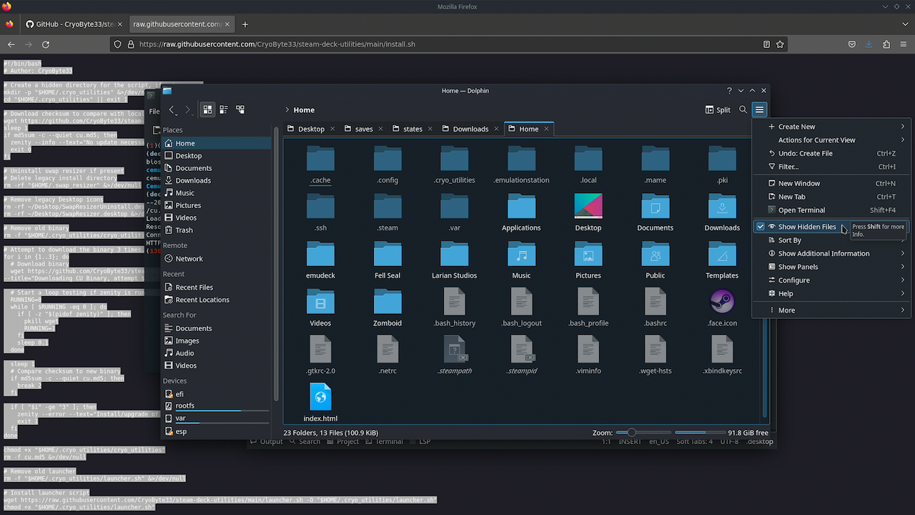
Task: Open the .emulationstation folder
Action: pyautogui.click(x=521, y=165)
